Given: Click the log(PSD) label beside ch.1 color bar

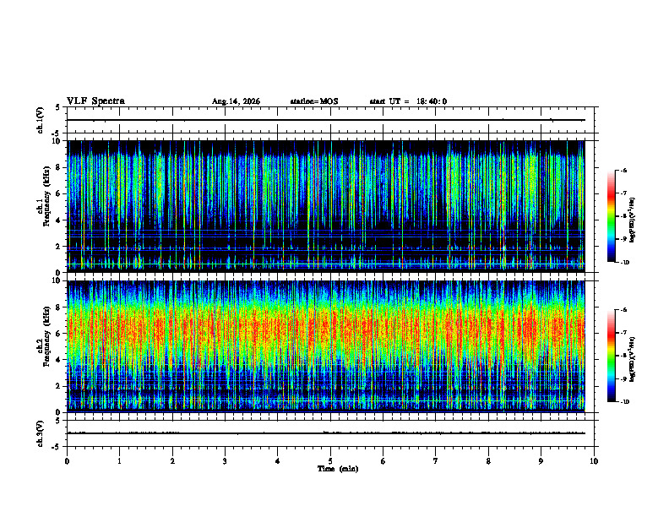Looking at the screenshot, I should coord(632,220).
